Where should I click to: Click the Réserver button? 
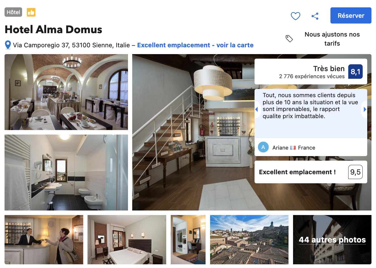[x=351, y=16]
